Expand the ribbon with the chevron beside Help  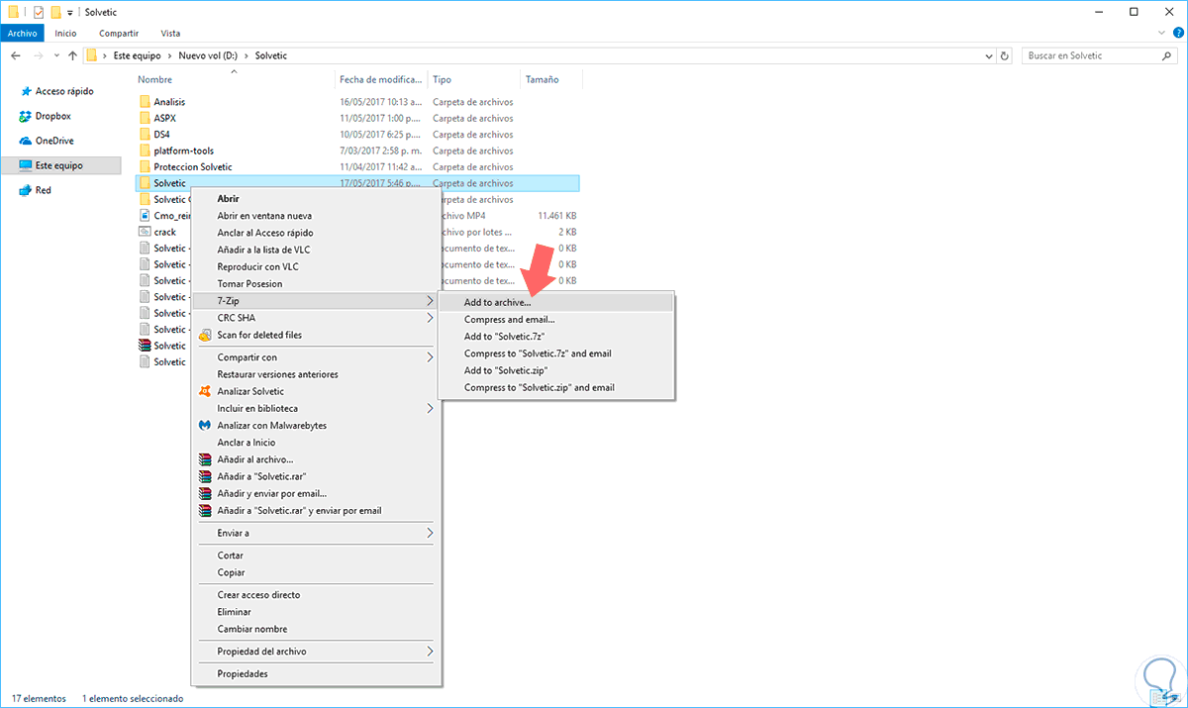pyautogui.click(x=1162, y=33)
